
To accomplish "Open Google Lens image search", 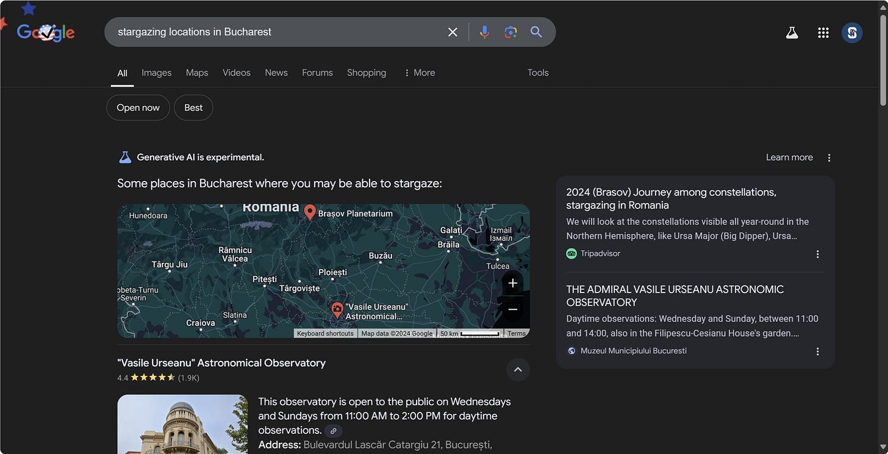I will (510, 32).
